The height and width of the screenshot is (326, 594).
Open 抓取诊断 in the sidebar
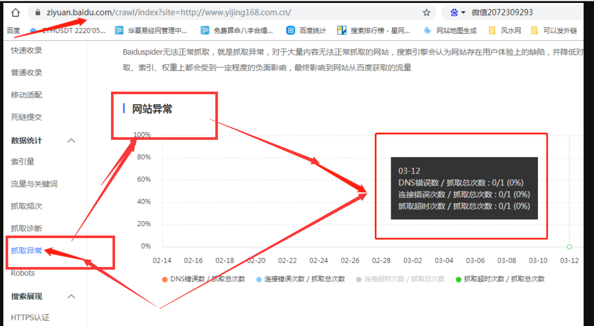tap(26, 228)
